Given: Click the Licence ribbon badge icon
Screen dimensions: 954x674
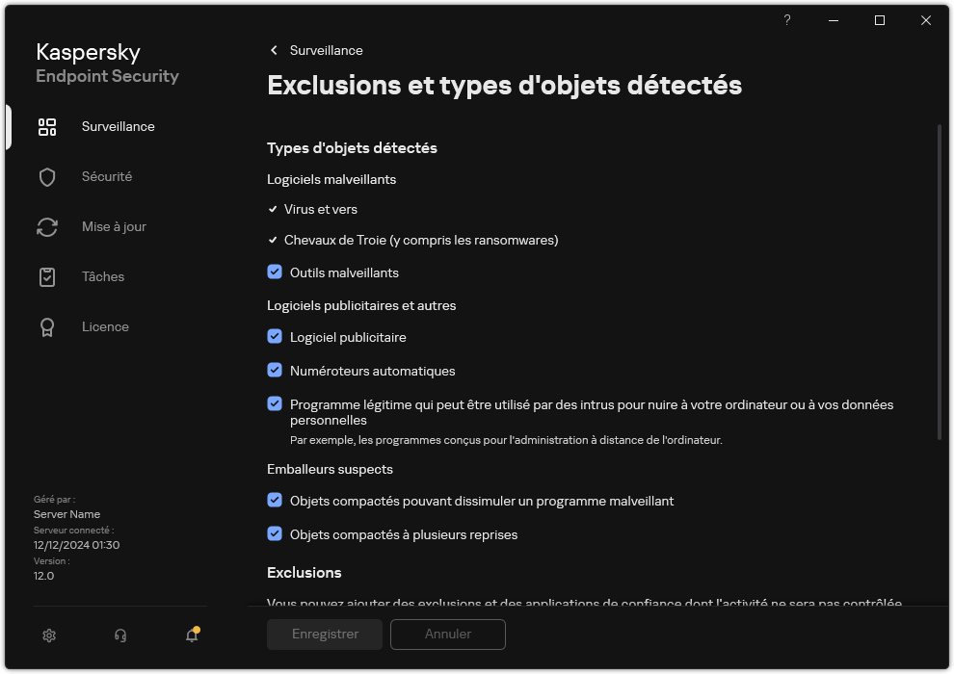Looking at the screenshot, I should coord(47,327).
